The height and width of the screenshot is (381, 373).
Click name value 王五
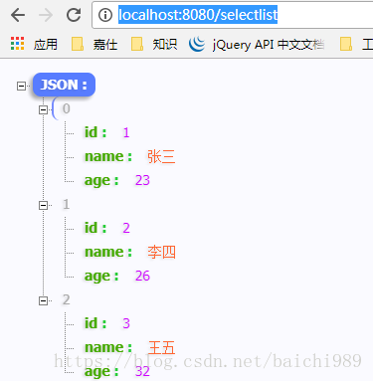161,347
